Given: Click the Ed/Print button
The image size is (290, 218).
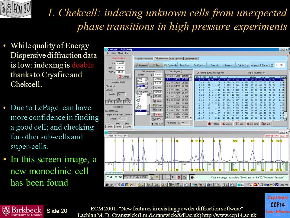Looking at the screenshot, I should pos(157,119).
